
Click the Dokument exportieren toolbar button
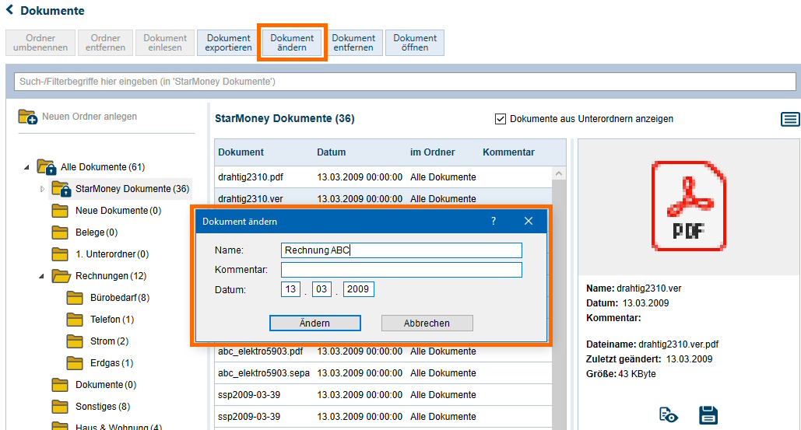(228, 42)
